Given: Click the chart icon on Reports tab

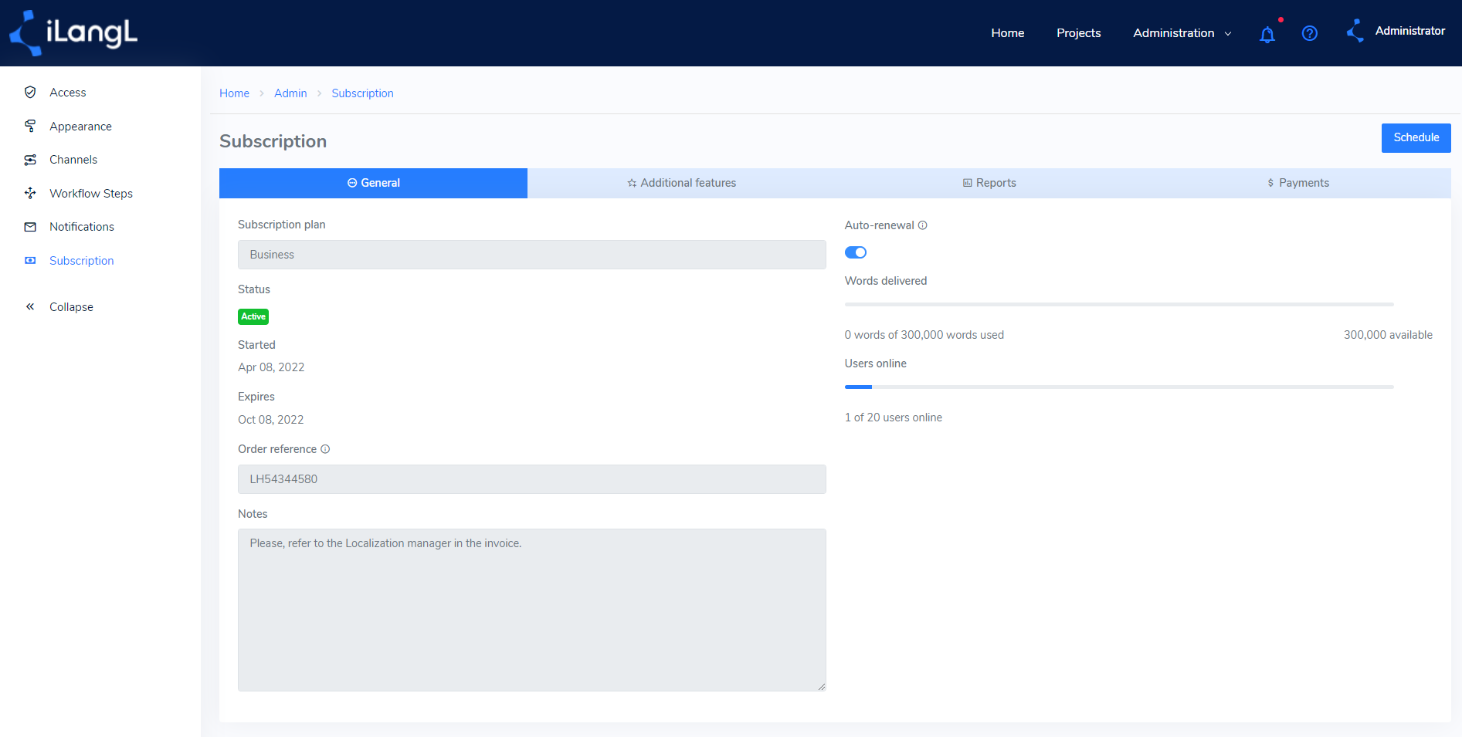Looking at the screenshot, I should pos(967,183).
